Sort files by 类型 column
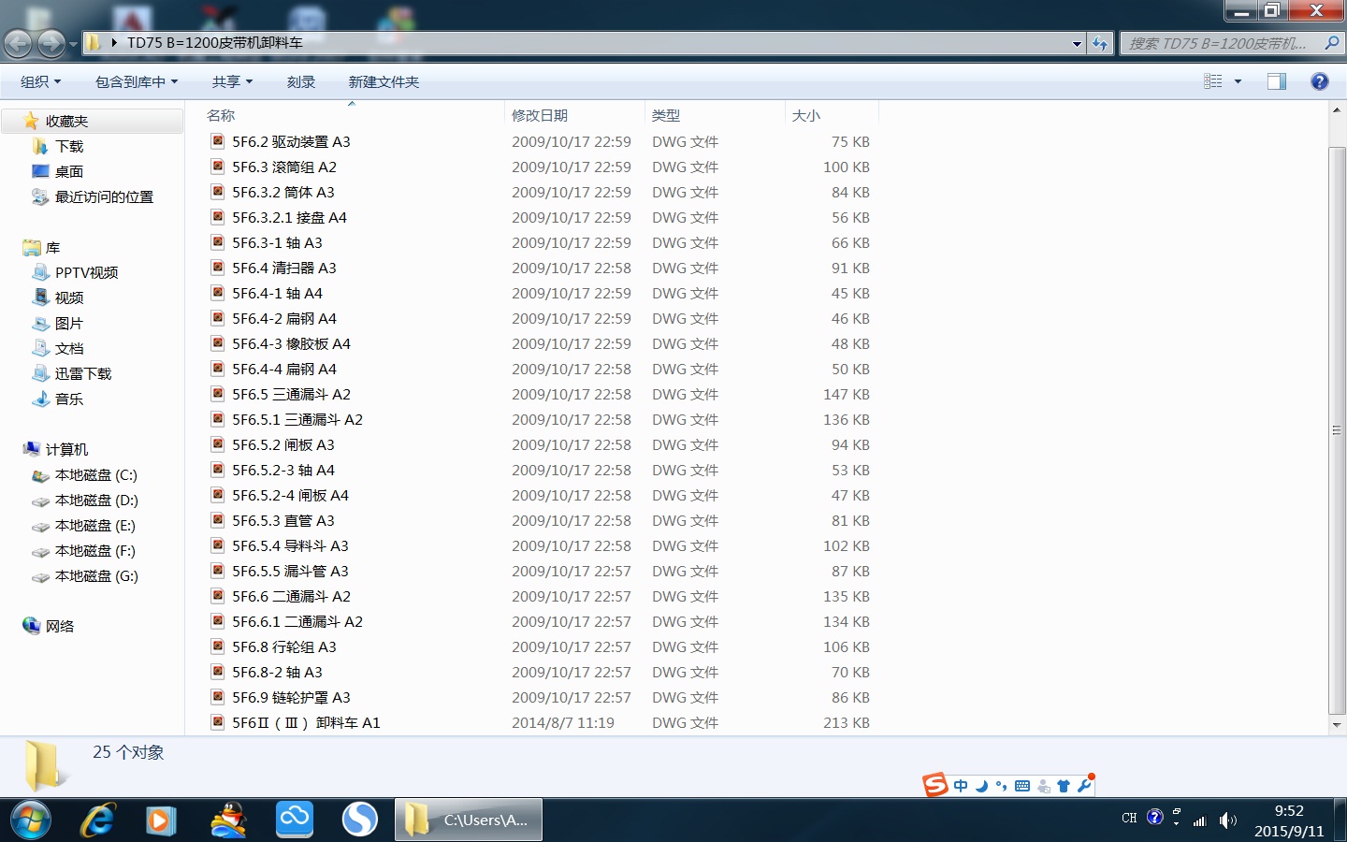This screenshot has height=842, width=1347. point(666,115)
